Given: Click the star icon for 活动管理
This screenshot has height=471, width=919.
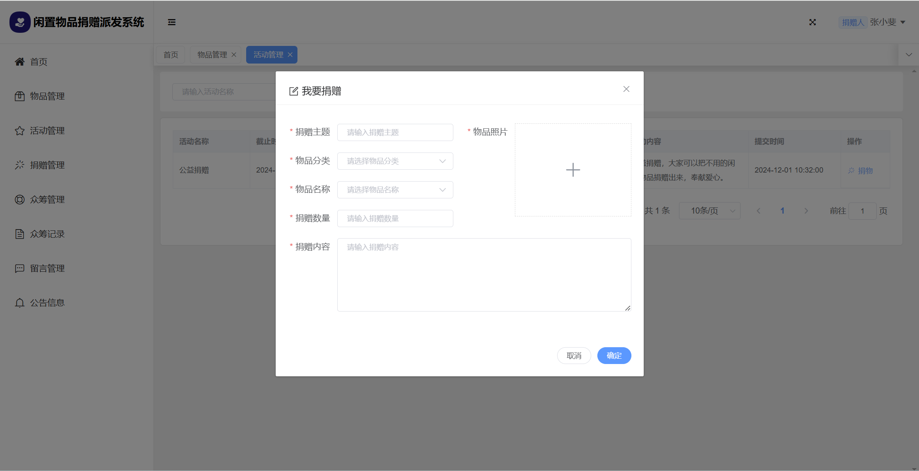Looking at the screenshot, I should [x=20, y=131].
